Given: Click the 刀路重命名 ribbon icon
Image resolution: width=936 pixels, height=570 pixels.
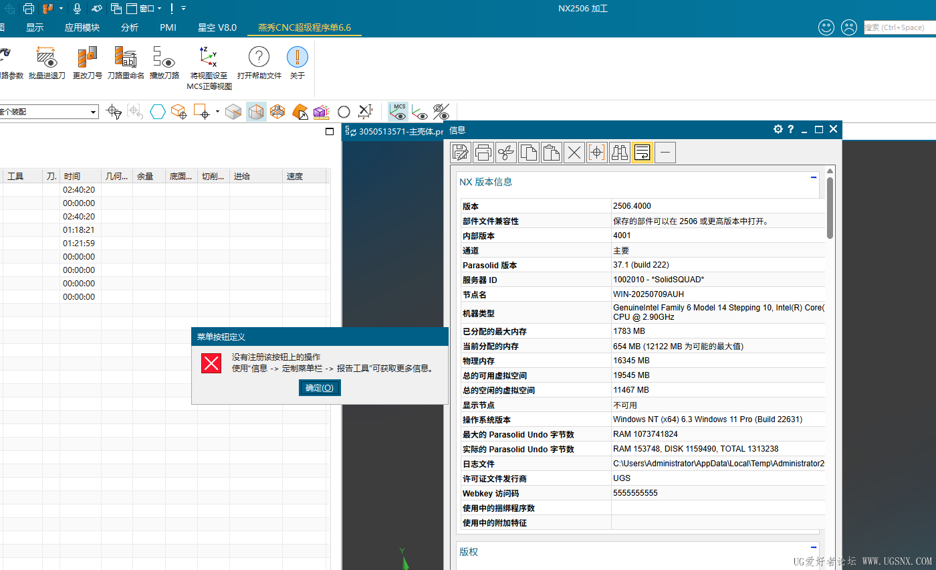Looking at the screenshot, I should pos(126,58).
